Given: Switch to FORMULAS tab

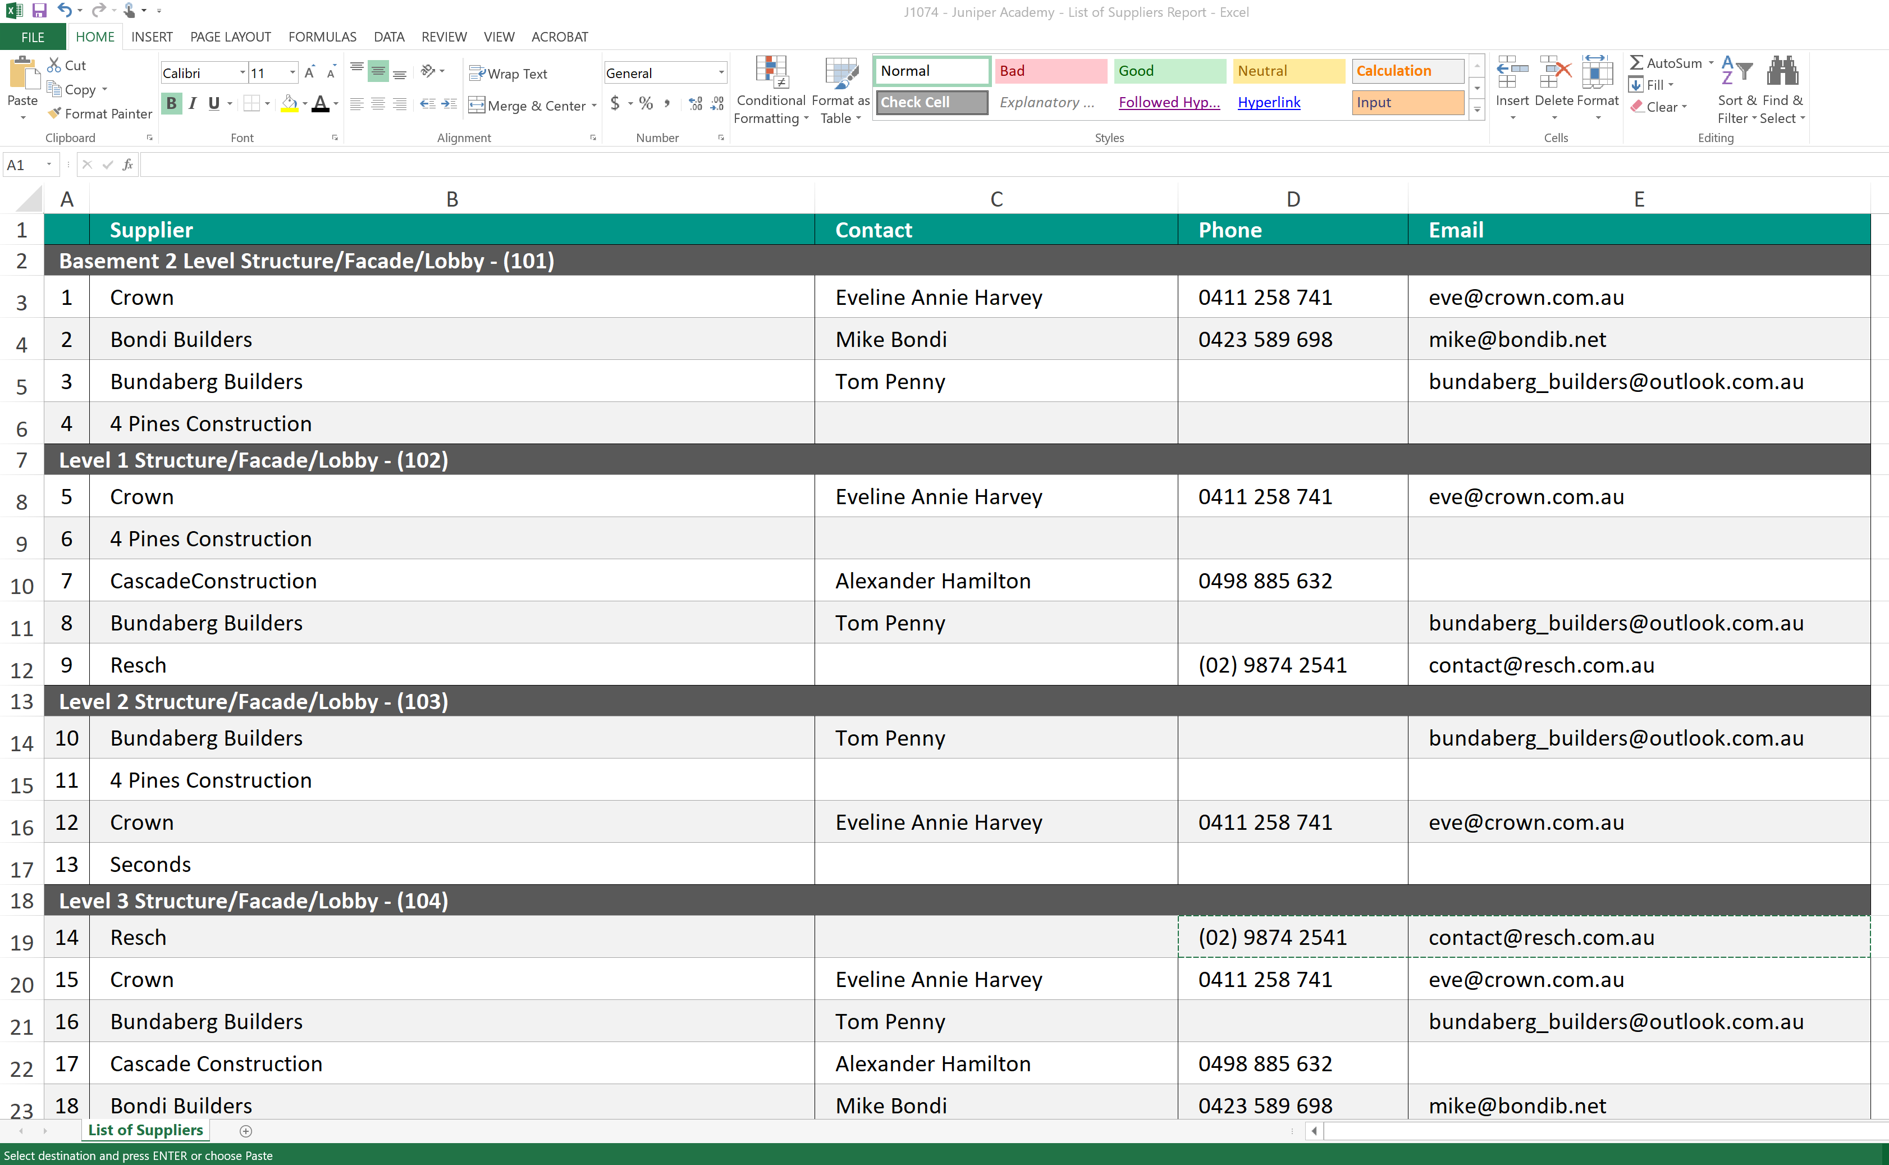Looking at the screenshot, I should [x=322, y=37].
